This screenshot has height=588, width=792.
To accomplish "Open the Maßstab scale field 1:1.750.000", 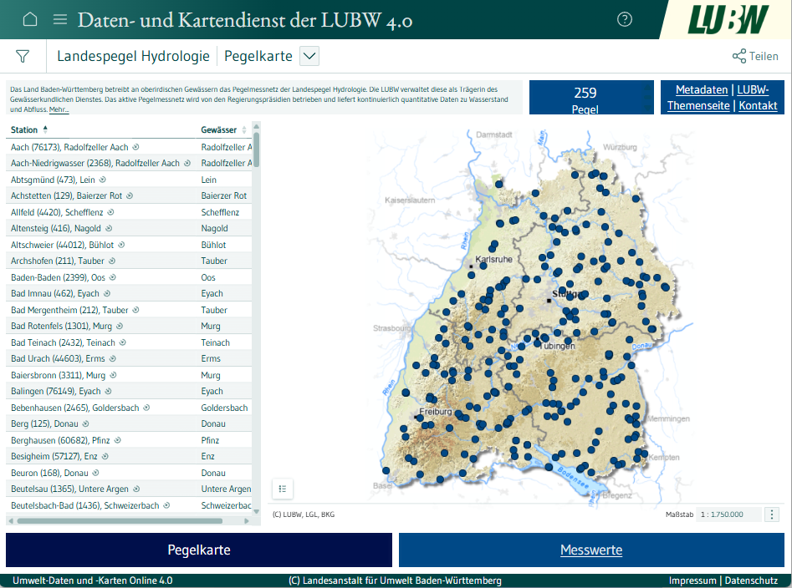I will pyautogui.click(x=728, y=514).
